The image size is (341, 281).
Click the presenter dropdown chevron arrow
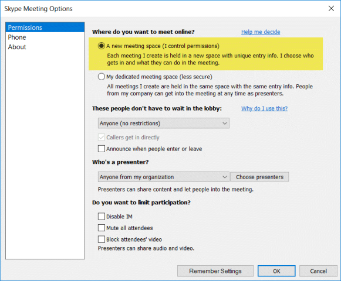(225, 177)
